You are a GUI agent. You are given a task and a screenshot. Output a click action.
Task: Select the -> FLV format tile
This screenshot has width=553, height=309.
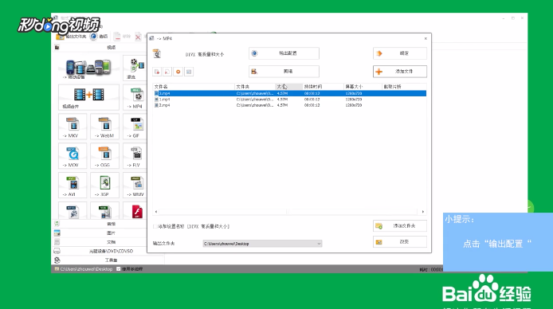pyautogui.click(x=135, y=156)
